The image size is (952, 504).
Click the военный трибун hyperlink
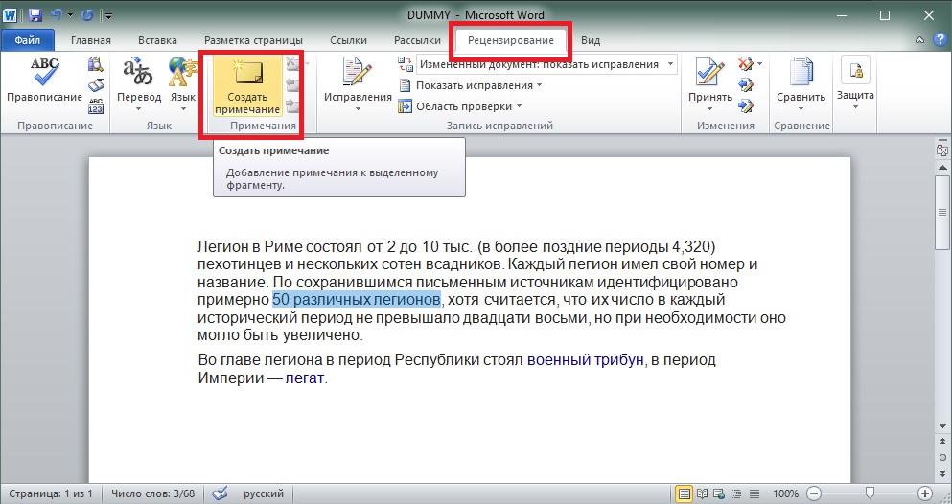[x=584, y=360]
